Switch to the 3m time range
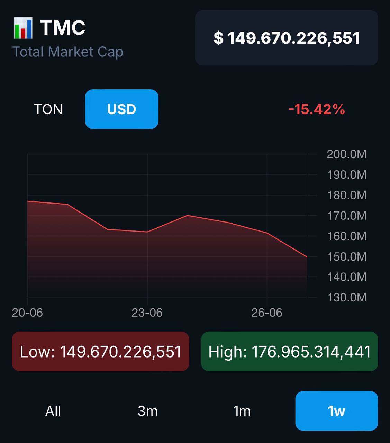This screenshot has height=443, width=390. coord(148,411)
